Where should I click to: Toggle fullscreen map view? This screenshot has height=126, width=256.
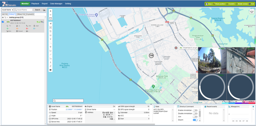(x=50, y=19)
